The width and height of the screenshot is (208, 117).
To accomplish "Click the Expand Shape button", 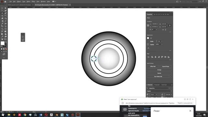I will click(165, 66).
